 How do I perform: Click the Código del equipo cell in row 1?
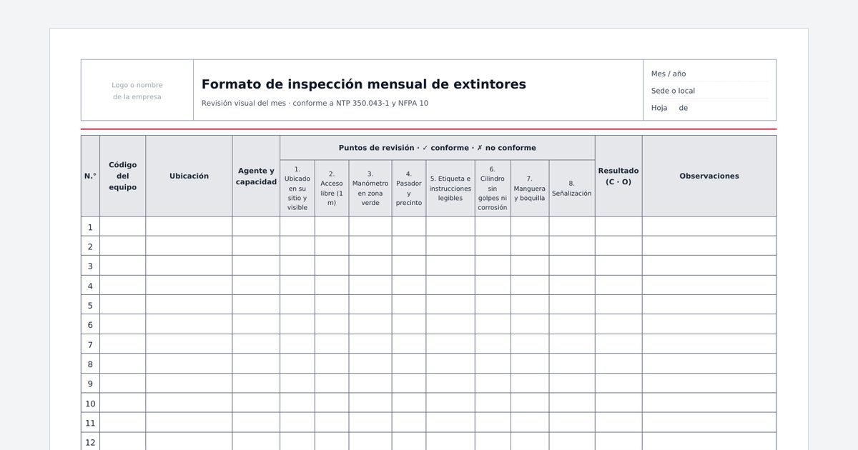click(x=123, y=227)
